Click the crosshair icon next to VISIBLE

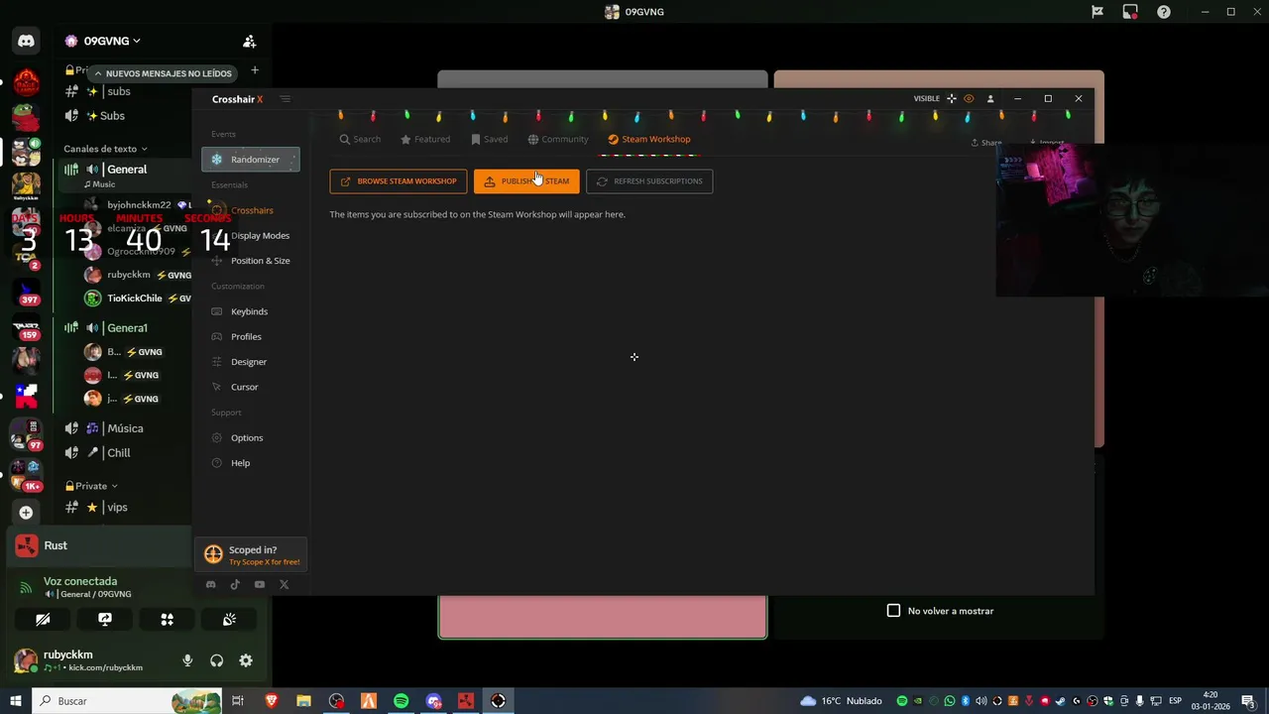952,98
